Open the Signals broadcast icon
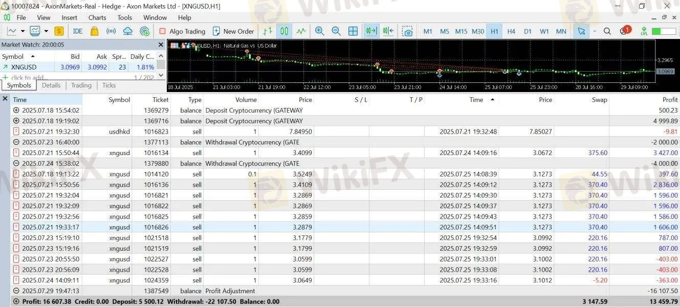This screenshot has width=680, height=307. point(111,31)
